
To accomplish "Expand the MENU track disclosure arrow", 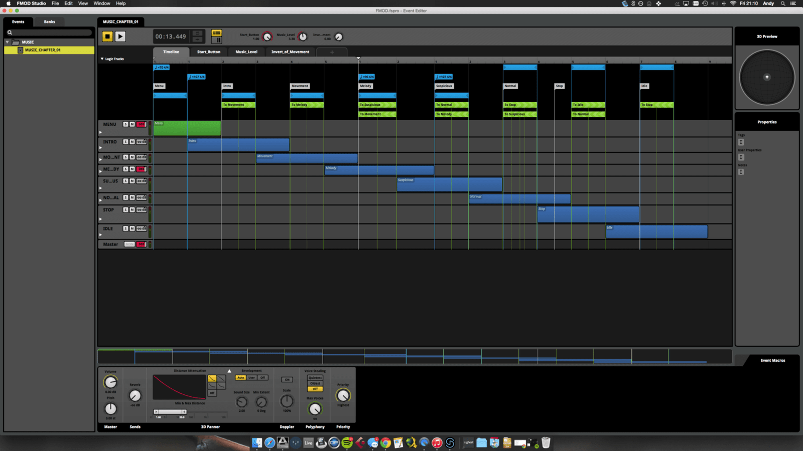I will (100, 132).
